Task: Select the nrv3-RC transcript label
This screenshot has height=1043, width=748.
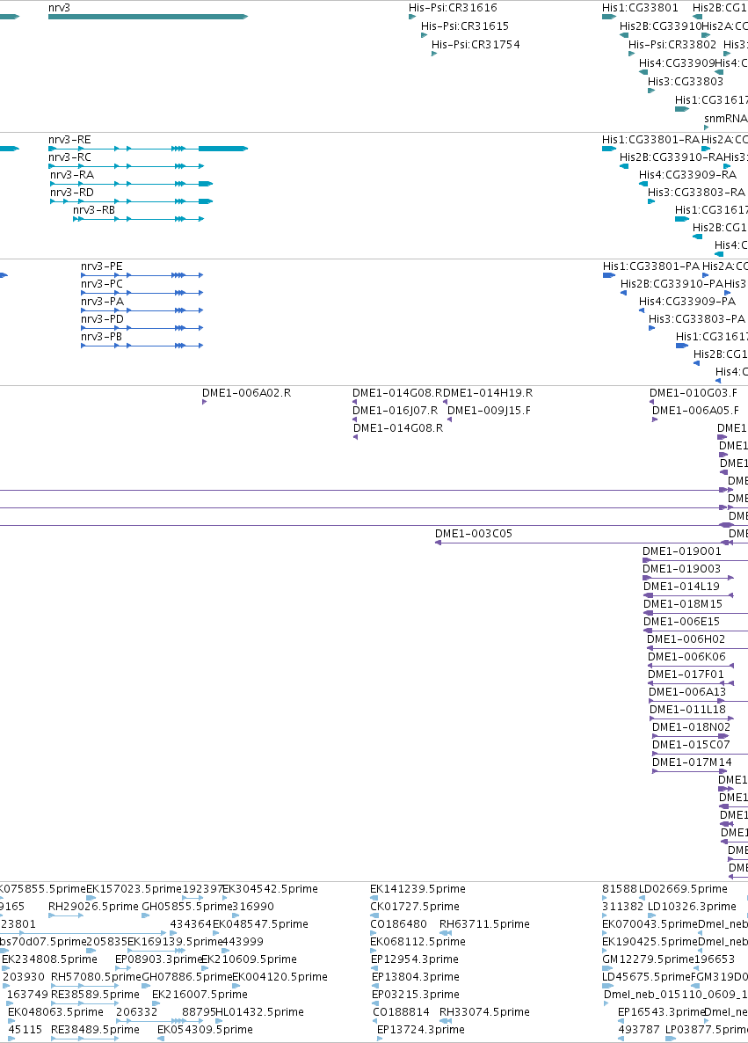Action: coord(69,157)
